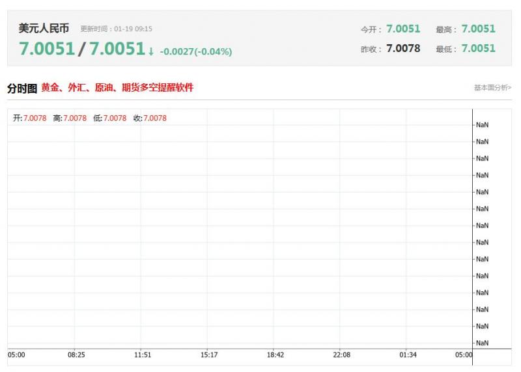This screenshot has height=372, width=521.
Task: Click the -0.0027(-0.04%) change value
Action: (195, 51)
